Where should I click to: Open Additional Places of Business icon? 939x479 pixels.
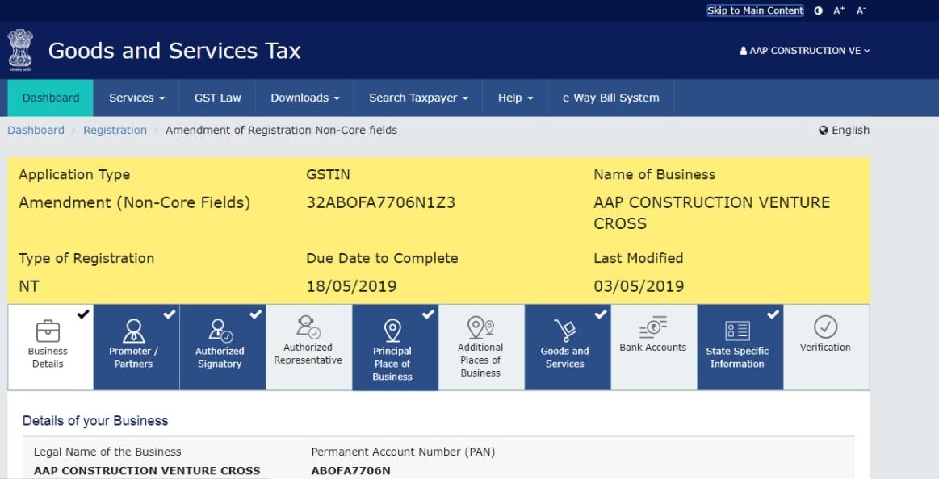coord(480,327)
